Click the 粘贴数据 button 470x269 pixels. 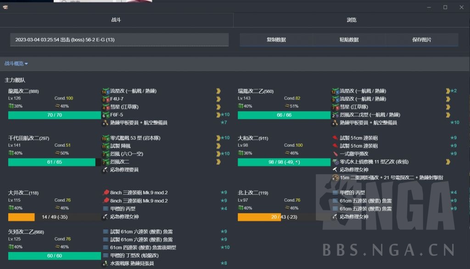coord(350,40)
